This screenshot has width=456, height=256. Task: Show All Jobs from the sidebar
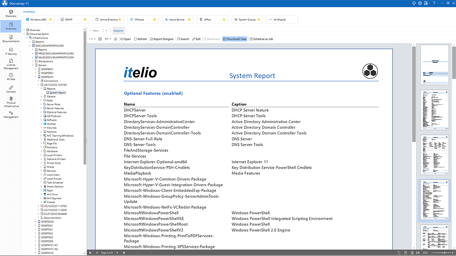pos(11,77)
